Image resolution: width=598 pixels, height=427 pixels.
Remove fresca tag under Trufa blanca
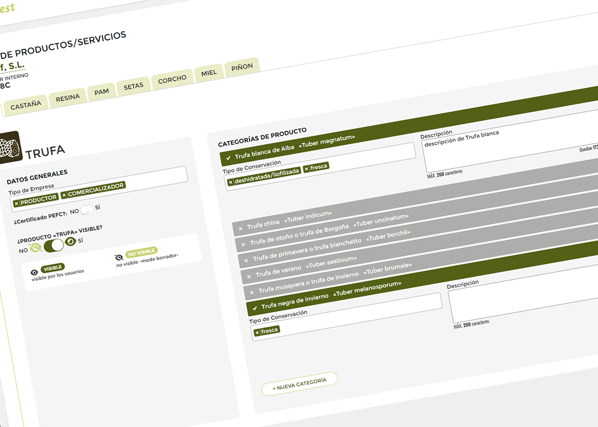click(x=306, y=168)
